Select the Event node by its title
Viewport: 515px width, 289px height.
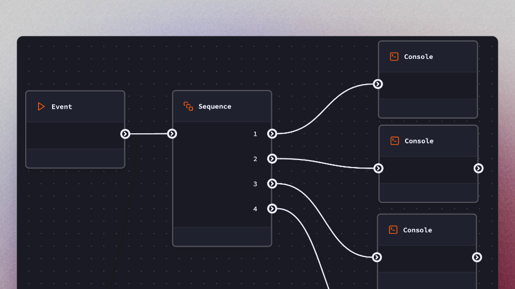pos(62,107)
